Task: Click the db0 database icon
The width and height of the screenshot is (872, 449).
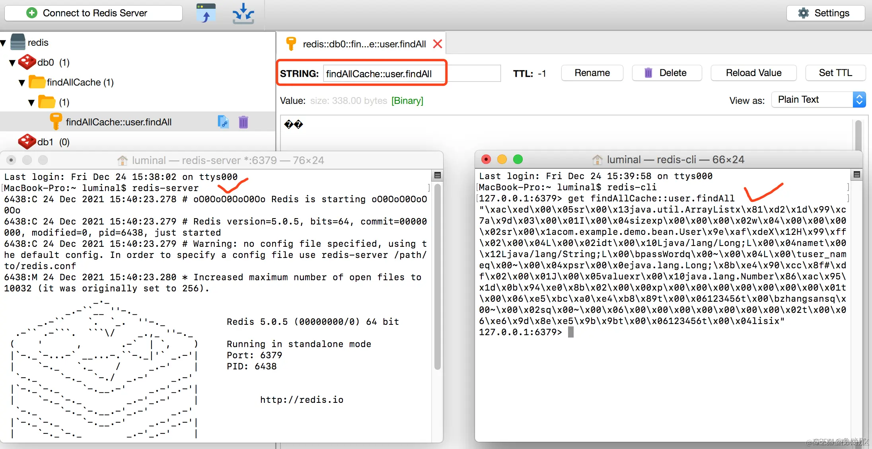Action: [27, 62]
